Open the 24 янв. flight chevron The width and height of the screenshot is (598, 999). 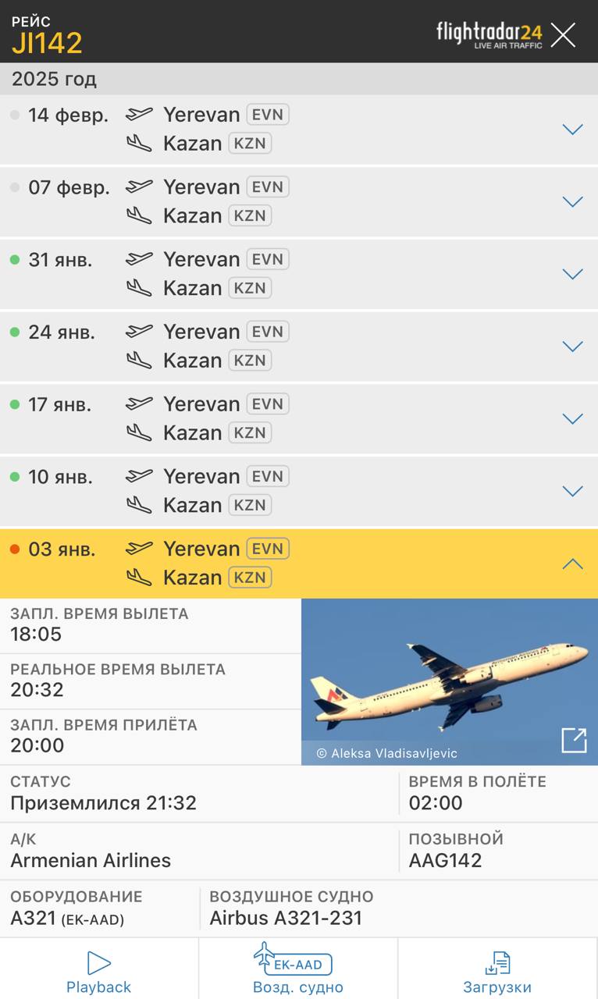click(573, 347)
